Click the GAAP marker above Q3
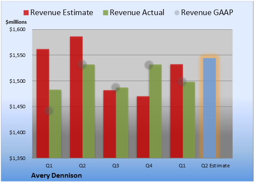The image size is (254, 182). point(116,88)
